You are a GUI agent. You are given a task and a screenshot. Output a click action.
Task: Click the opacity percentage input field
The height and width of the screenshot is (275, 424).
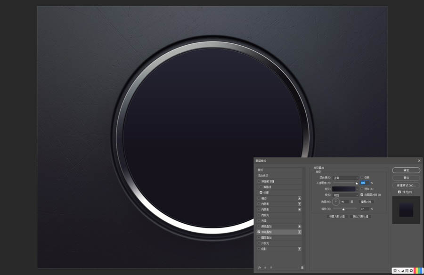point(365,183)
